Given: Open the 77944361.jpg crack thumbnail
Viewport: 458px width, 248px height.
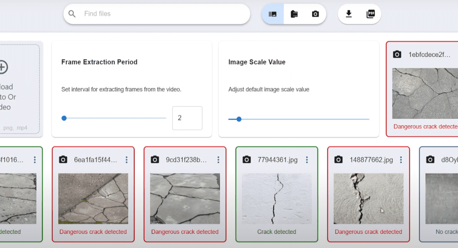Looking at the screenshot, I should click(277, 198).
